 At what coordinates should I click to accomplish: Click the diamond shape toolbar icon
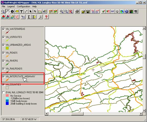[x=117, y=12]
